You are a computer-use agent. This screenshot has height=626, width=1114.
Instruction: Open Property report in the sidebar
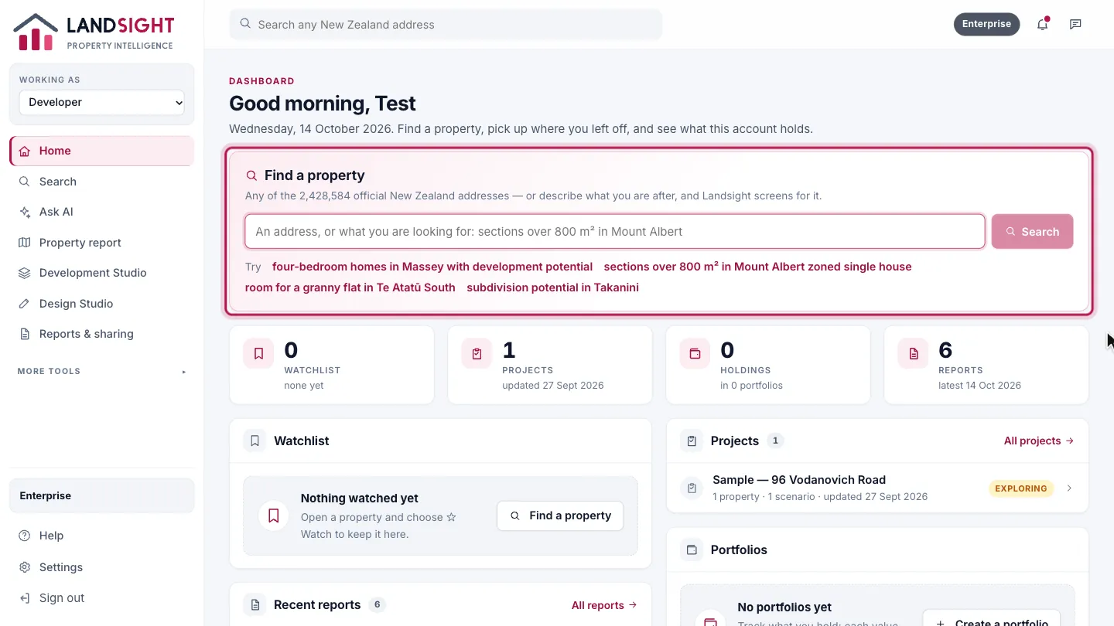[102, 243]
